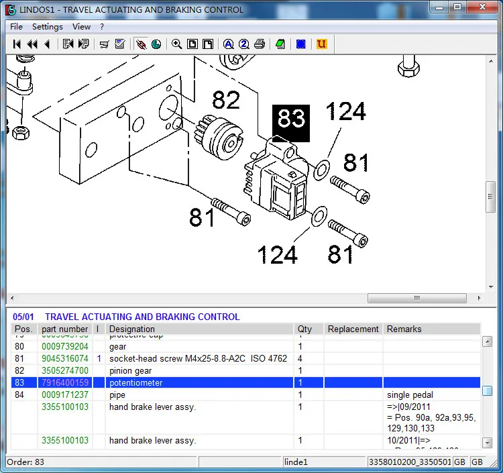Open the green notepad icon
Image resolution: width=503 pixels, height=473 pixels.
(x=280, y=44)
